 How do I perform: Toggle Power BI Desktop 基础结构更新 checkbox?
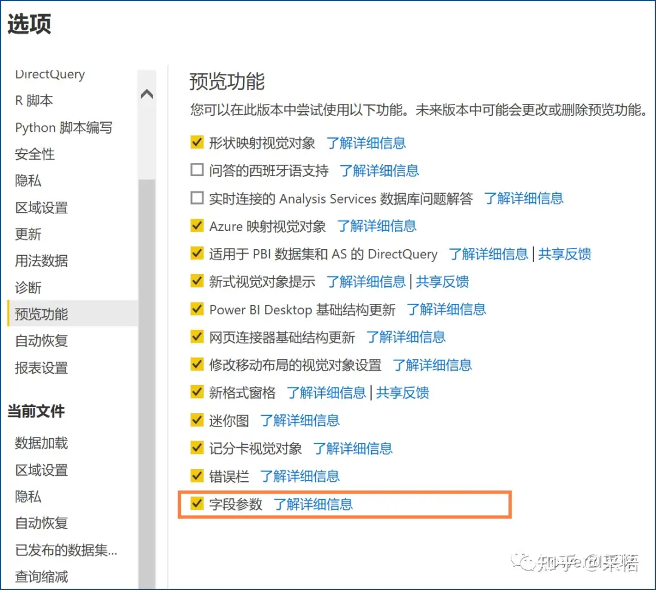point(197,309)
